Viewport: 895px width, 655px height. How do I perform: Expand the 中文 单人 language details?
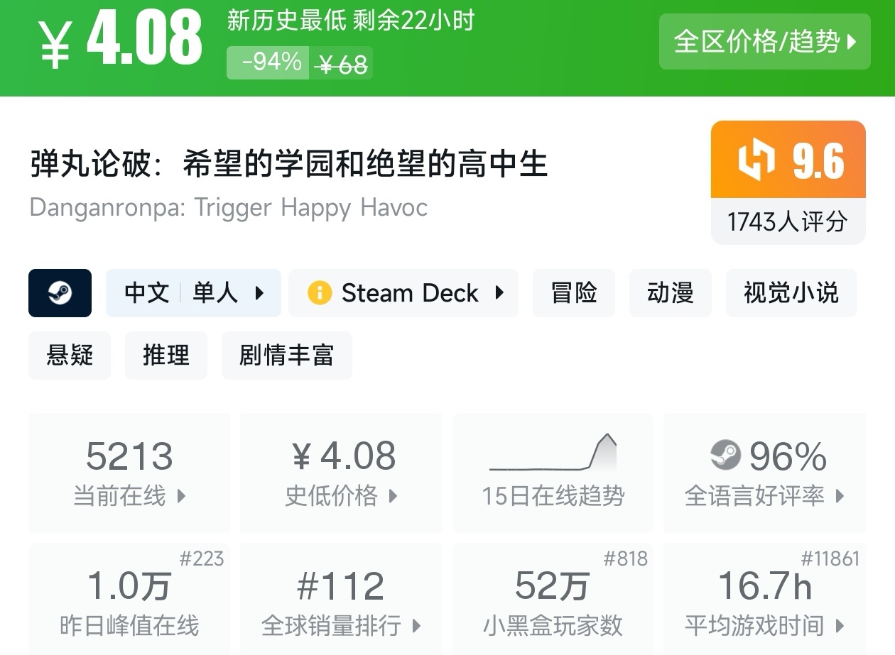pos(193,293)
